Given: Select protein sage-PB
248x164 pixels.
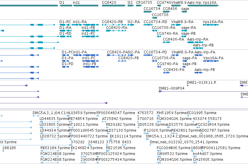Looking at the screenshot, I should 184,67.
